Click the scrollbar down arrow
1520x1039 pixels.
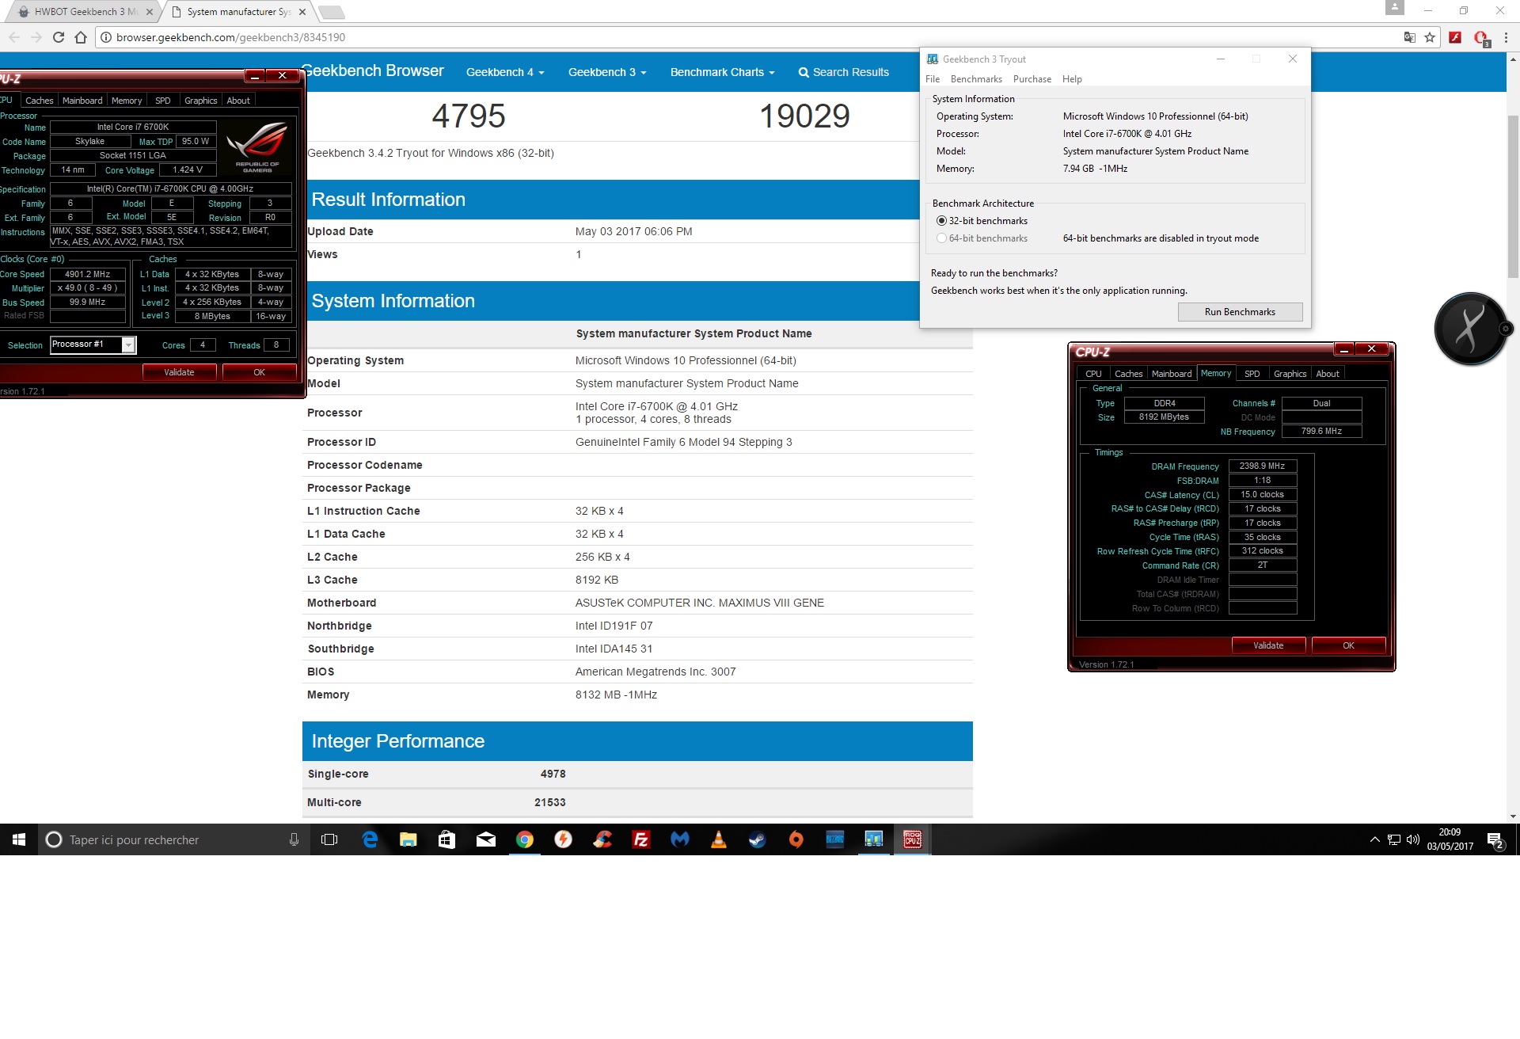pos(1513,816)
